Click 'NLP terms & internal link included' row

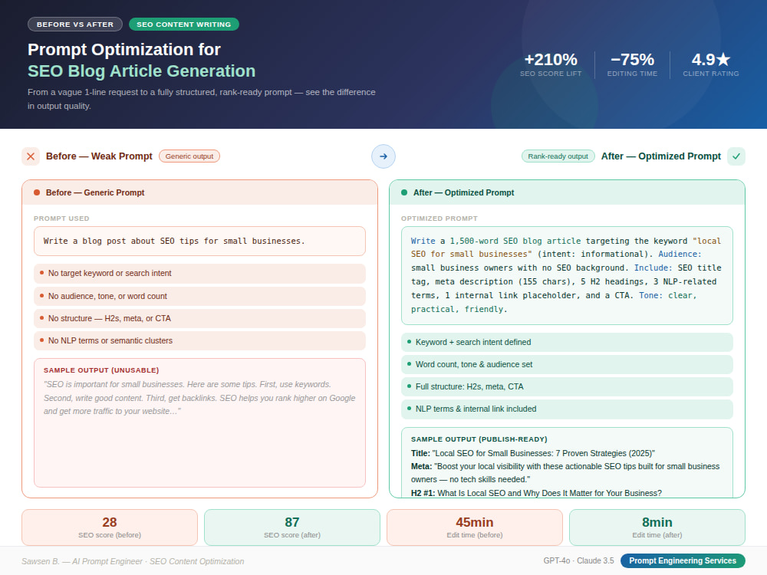pyautogui.click(x=567, y=409)
